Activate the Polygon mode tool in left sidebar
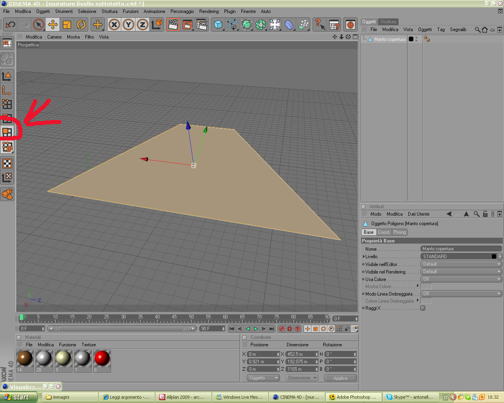Screen dimensions: 504x403 (x=7, y=133)
